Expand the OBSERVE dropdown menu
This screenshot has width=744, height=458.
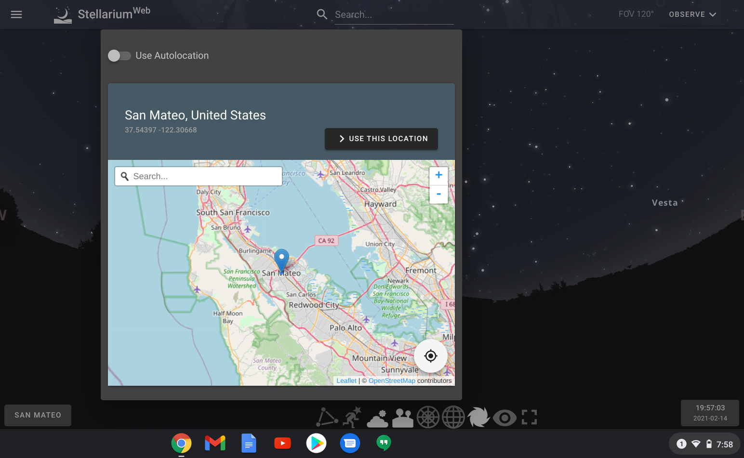click(x=692, y=14)
